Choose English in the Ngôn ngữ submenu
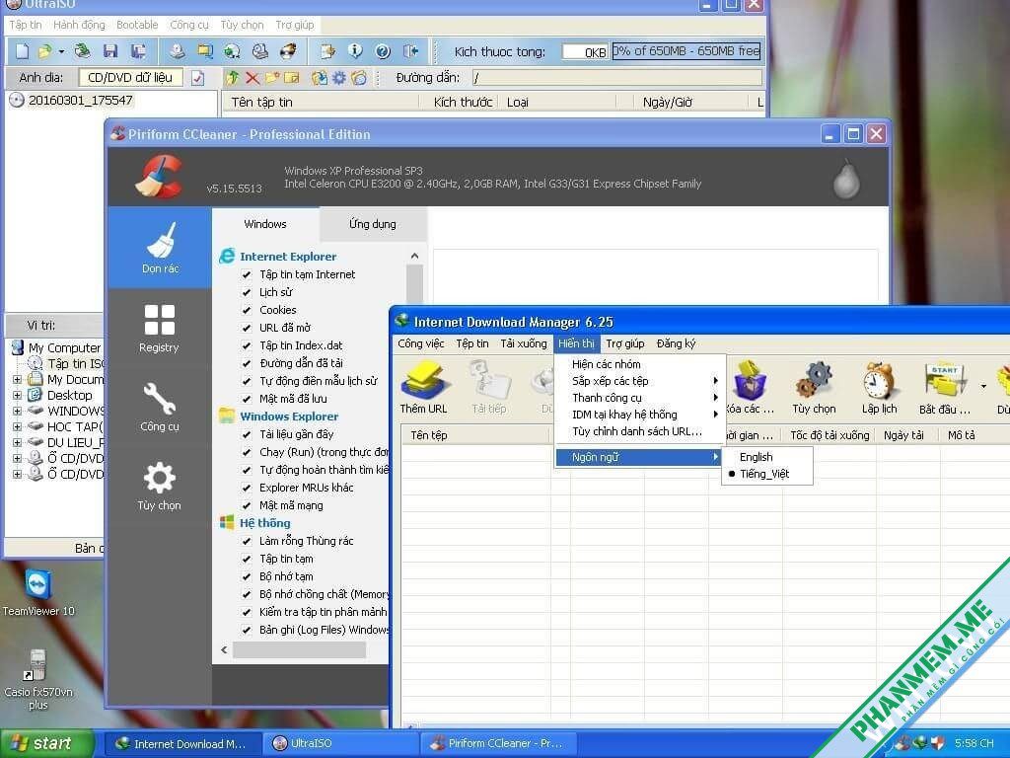1010x758 pixels. tap(756, 457)
